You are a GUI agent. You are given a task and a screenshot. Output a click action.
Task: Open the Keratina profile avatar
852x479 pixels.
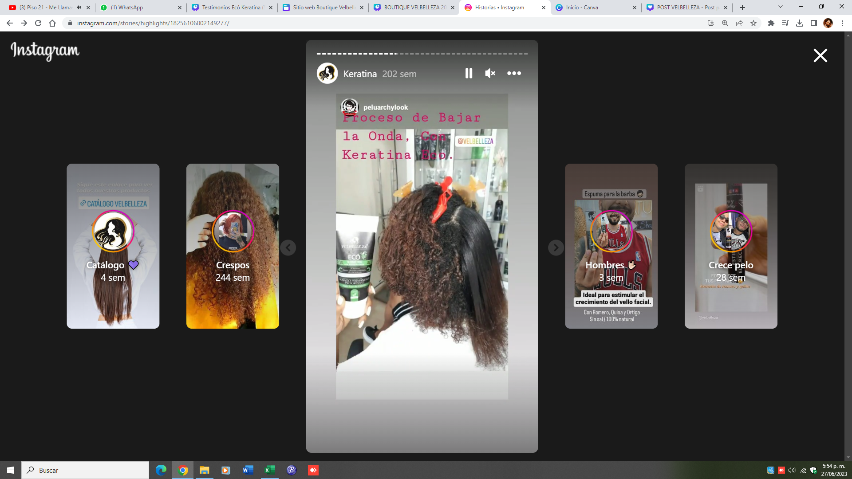tap(327, 74)
